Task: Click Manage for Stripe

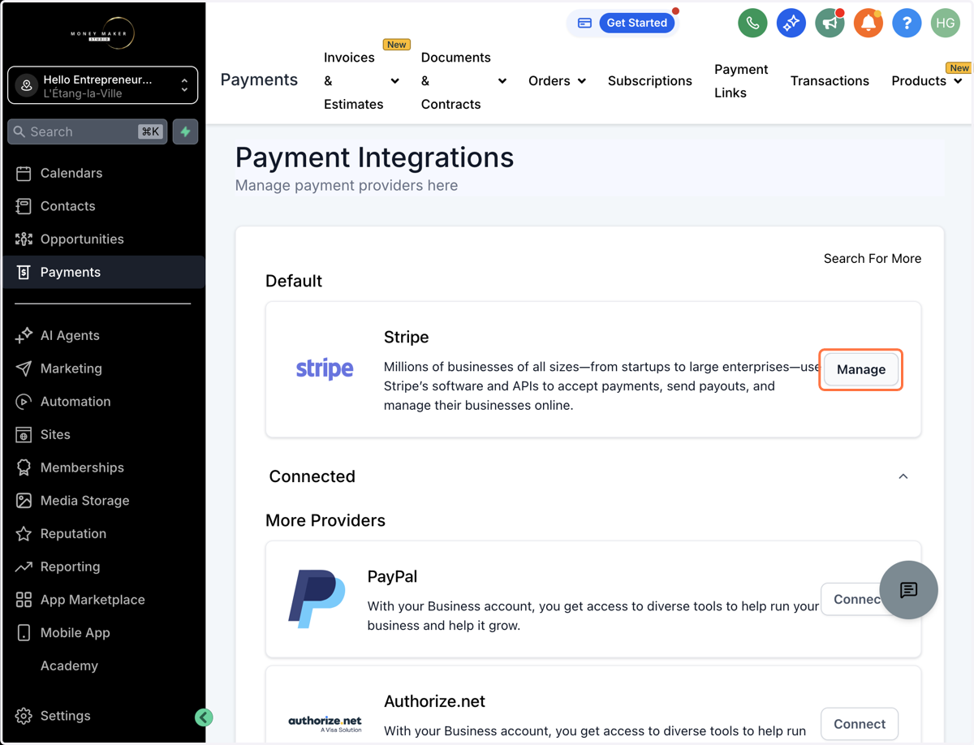Action: click(861, 369)
